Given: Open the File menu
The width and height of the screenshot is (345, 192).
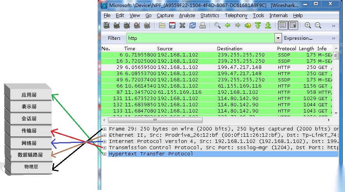Looking at the screenshot, I should point(107,16).
